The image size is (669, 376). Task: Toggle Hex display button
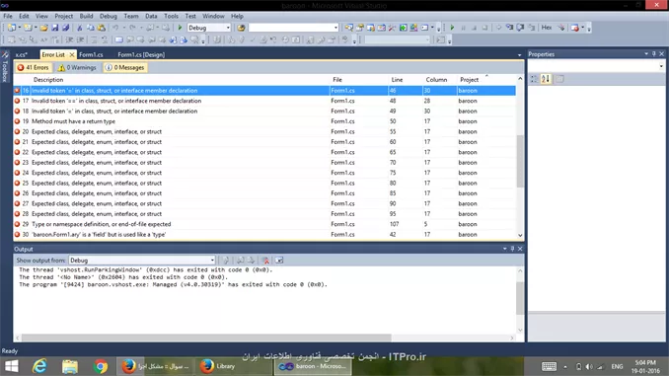(x=547, y=28)
